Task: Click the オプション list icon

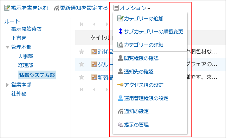Action: (116, 8)
